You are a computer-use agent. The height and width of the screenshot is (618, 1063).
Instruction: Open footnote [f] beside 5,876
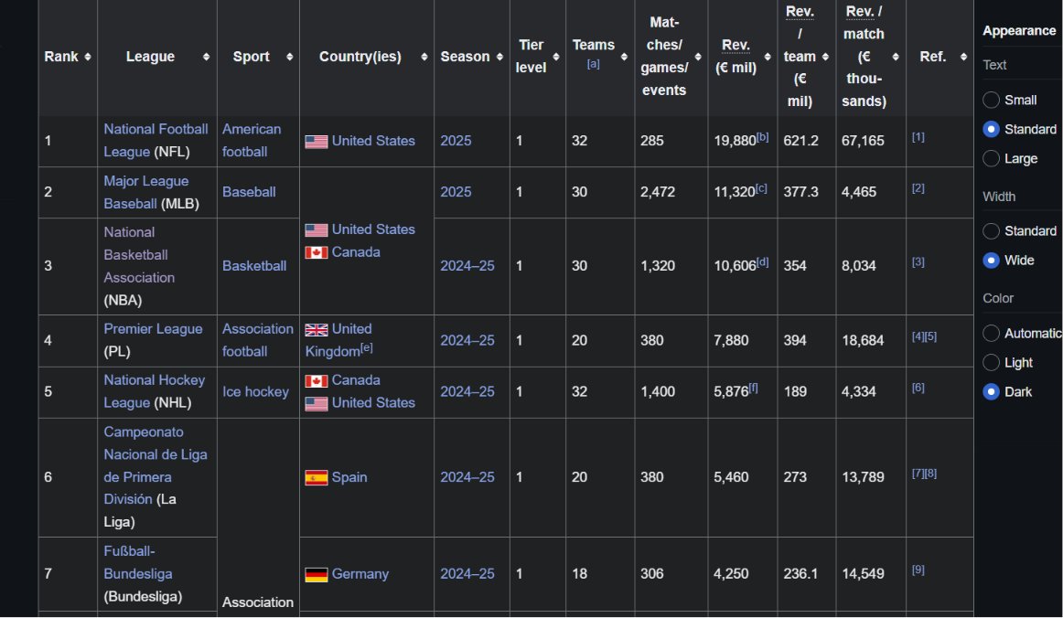(x=753, y=388)
